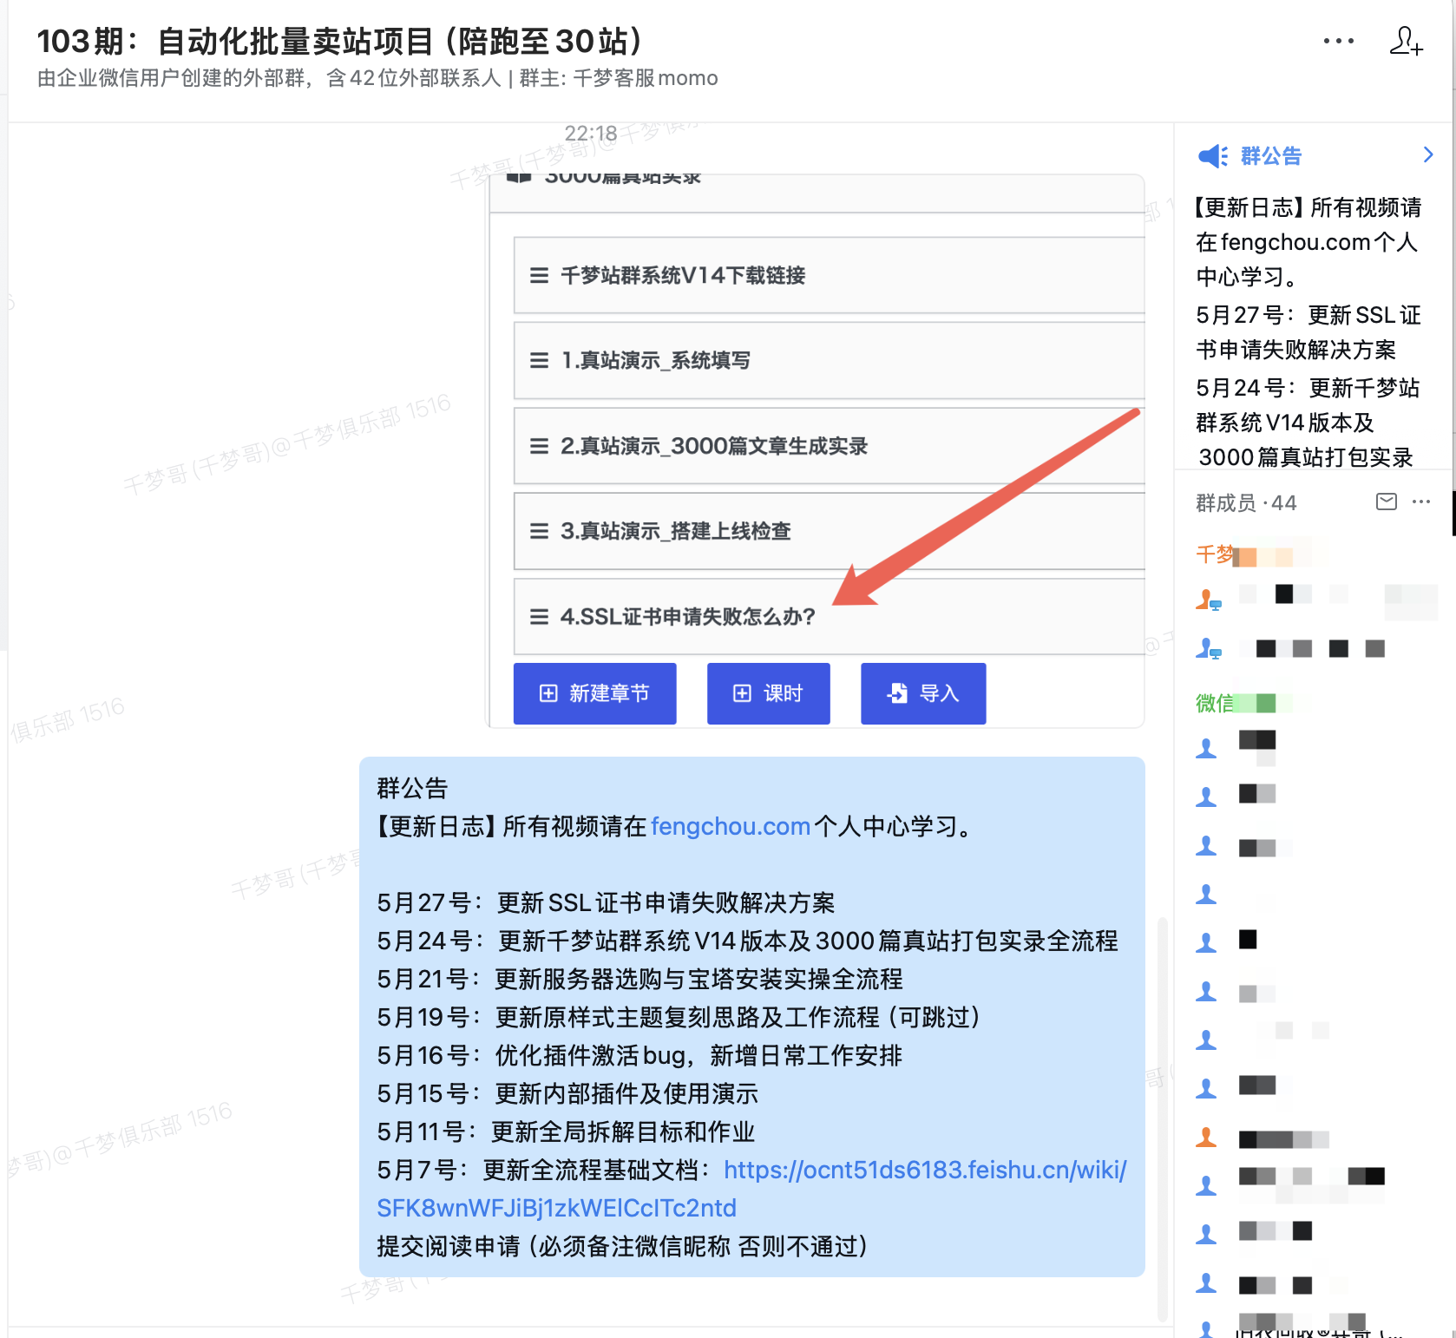This screenshot has height=1338, width=1456.
Task: Select row 3.真站演示_搭建上线检查
Action: pyautogui.click(x=830, y=531)
